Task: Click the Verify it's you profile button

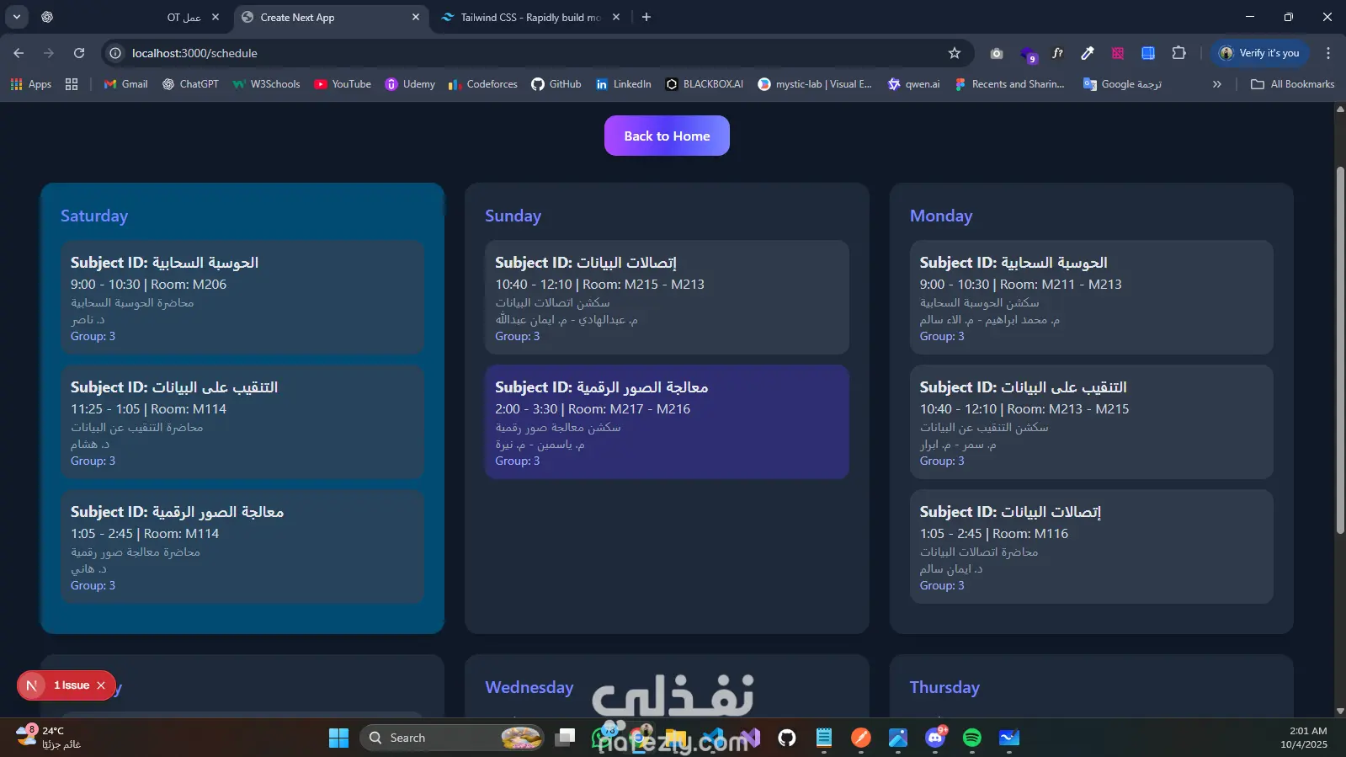Action: 1260,53
